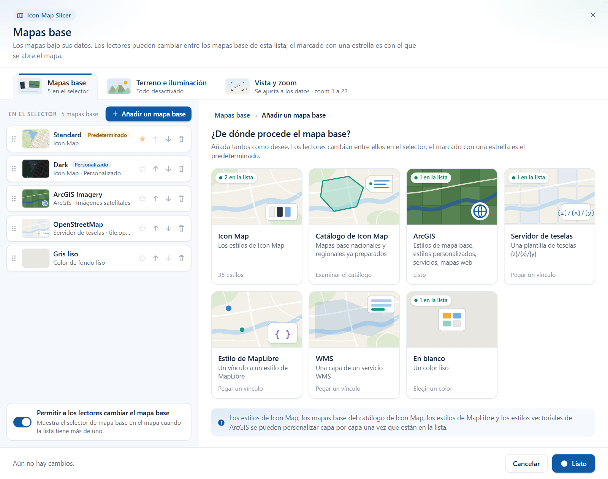
Task: Move Standard basemap down with arrow
Action: point(168,139)
